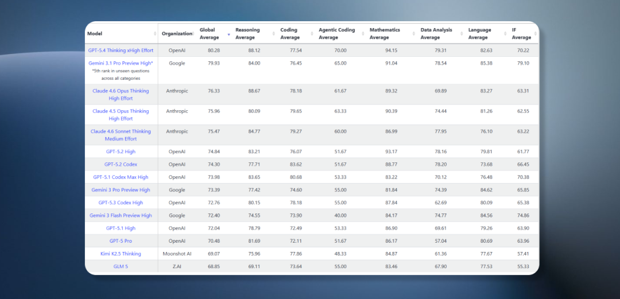This screenshot has width=620, height=299.
Task: Open the GPT-5.1 High model link
Action: [x=121, y=228]
